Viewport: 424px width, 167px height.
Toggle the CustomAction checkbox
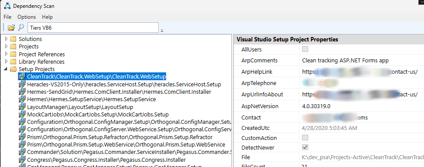305,138
